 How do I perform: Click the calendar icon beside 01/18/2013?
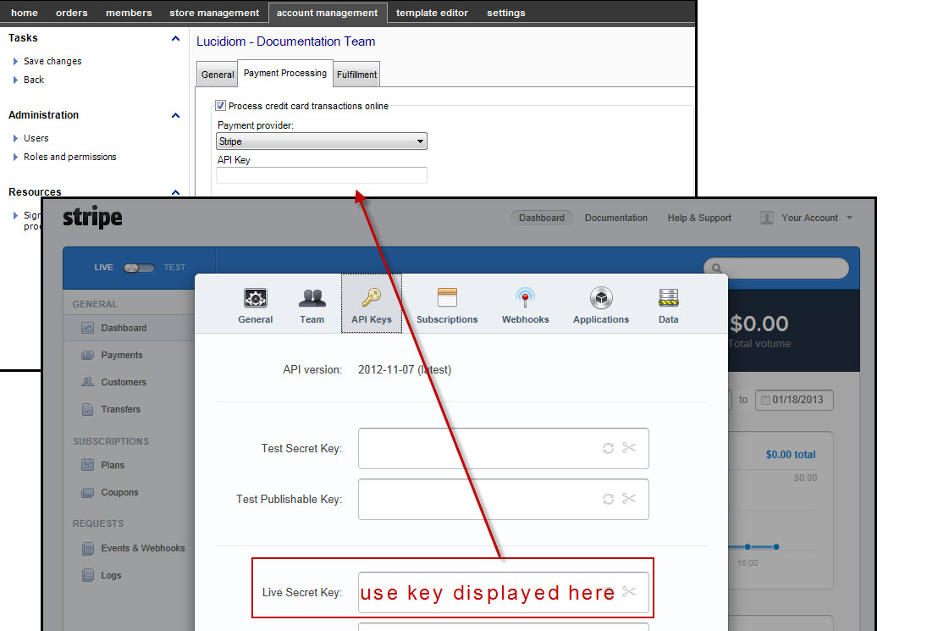click(x=765, y=400)
